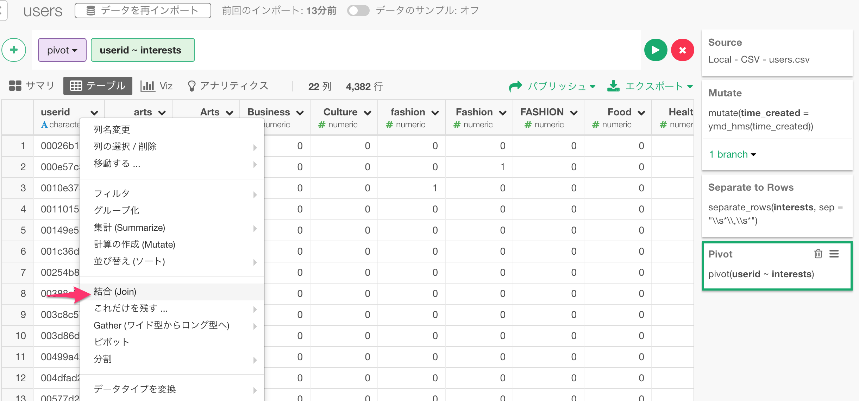859x401 pixels.
Task: Open the lowercase fashion column dropdown
Action: (x=435, y=113)
